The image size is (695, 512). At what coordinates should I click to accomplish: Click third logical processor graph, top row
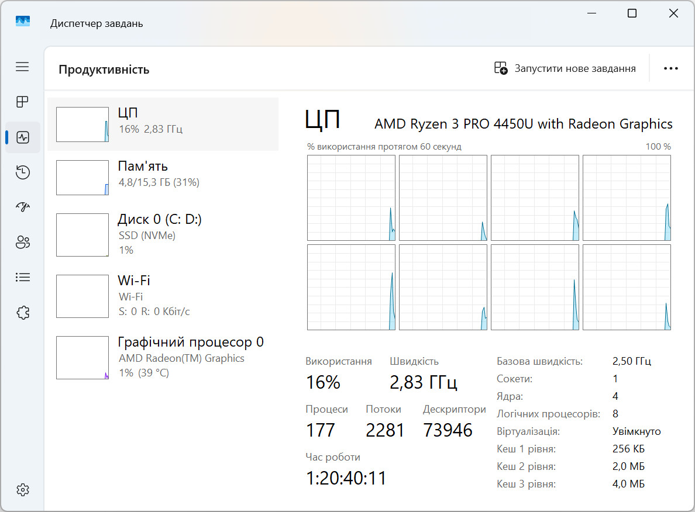pyautogui.click(x=535, y=198)
